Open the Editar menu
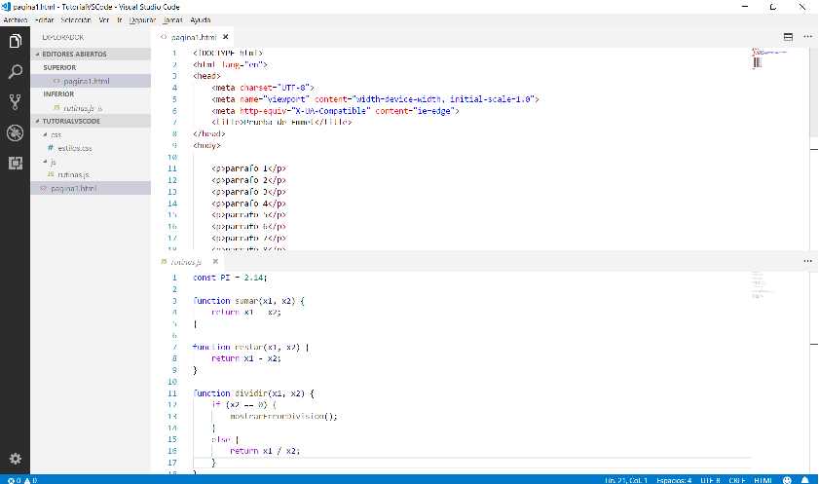The height and width of the screenshot is (484, 819). [x=45, y=19]
